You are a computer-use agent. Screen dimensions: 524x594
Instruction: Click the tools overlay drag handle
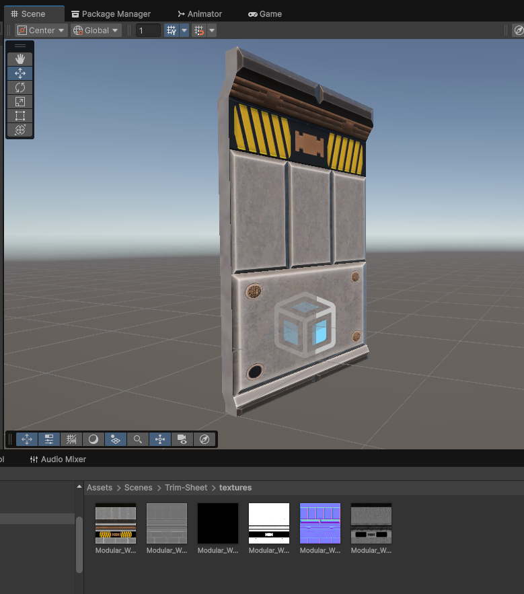[20, 46]
